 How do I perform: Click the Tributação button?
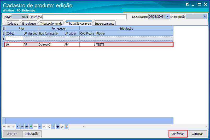[x=32, y=134]
